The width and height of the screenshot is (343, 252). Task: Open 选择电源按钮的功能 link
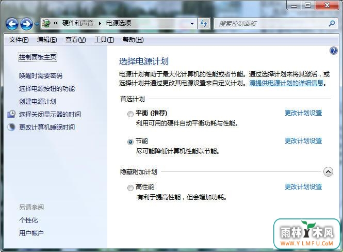[x=47, y=89]
